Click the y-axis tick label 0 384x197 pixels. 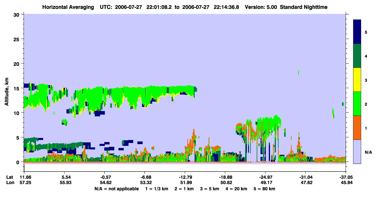[19, 162]
